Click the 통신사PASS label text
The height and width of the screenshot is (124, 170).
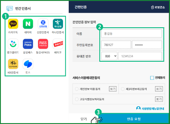click(x=43, y=53)
